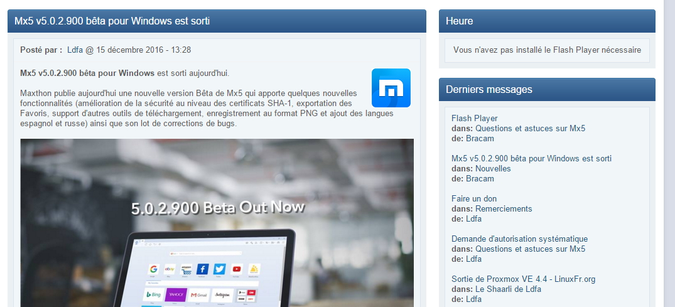The height and width of the screenshot is (307, 675).
Task: Click the 'Heure' panel header
Action: click(547, 21)
